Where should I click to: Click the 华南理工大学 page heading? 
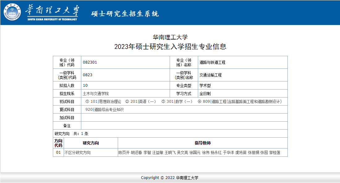[170, 37]
